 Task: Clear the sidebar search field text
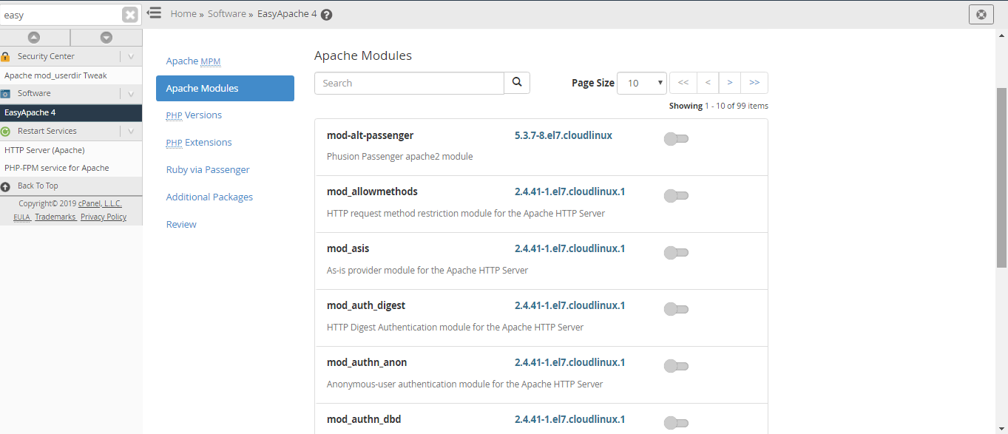(x=130, y=15)
